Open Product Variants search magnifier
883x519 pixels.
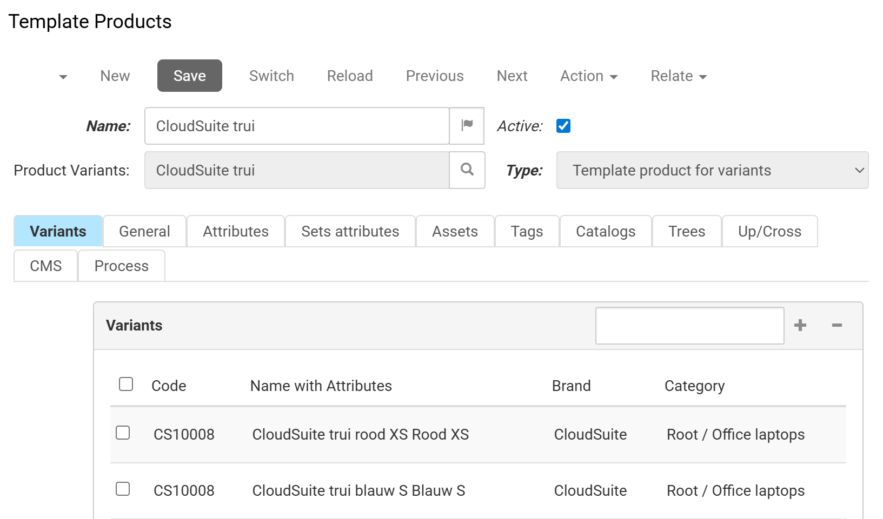coord(467,170)
